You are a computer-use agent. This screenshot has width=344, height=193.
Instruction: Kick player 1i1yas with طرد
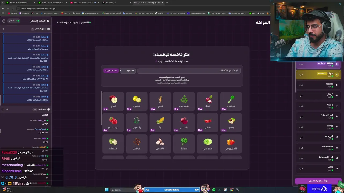pyautogui.click(x=301, y=75)
